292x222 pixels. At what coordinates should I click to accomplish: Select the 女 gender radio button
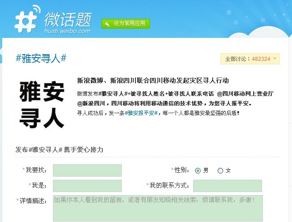pyautogui.click(x=220, y=170)
